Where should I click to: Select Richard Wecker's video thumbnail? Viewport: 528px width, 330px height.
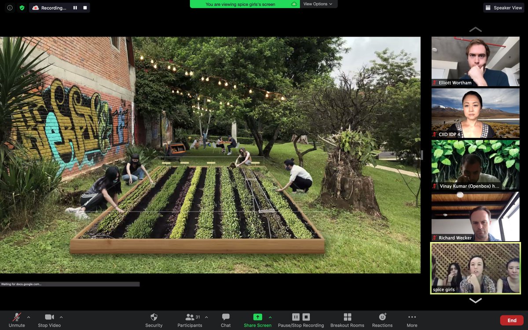pos(475,216)
